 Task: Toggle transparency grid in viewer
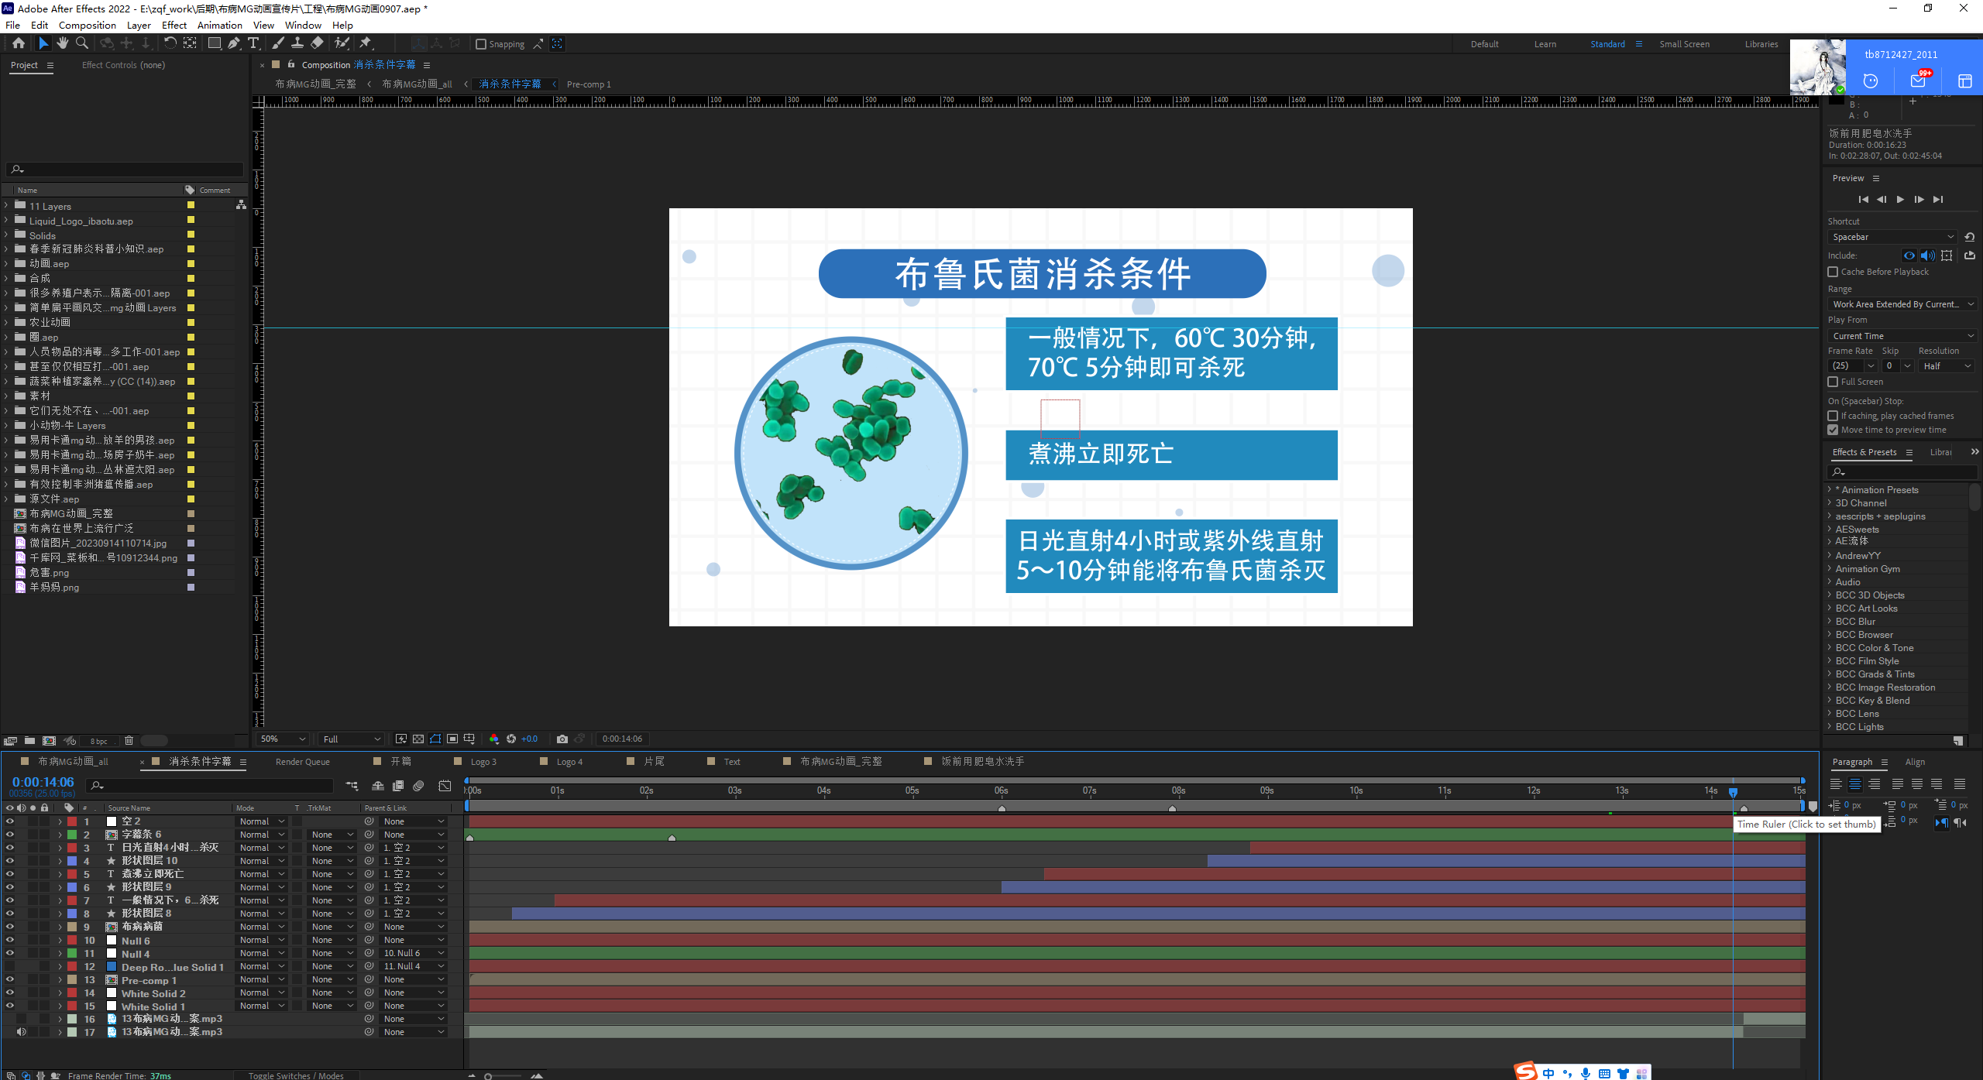click(x=418, y=739)
